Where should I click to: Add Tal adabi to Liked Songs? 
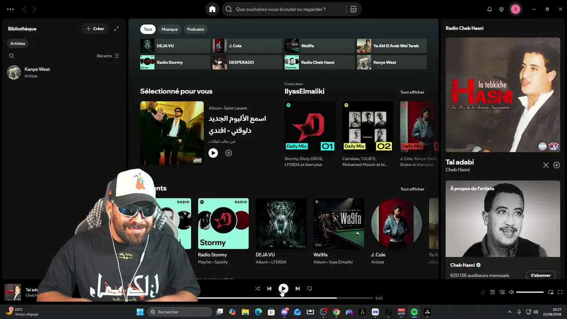point(557,165)
